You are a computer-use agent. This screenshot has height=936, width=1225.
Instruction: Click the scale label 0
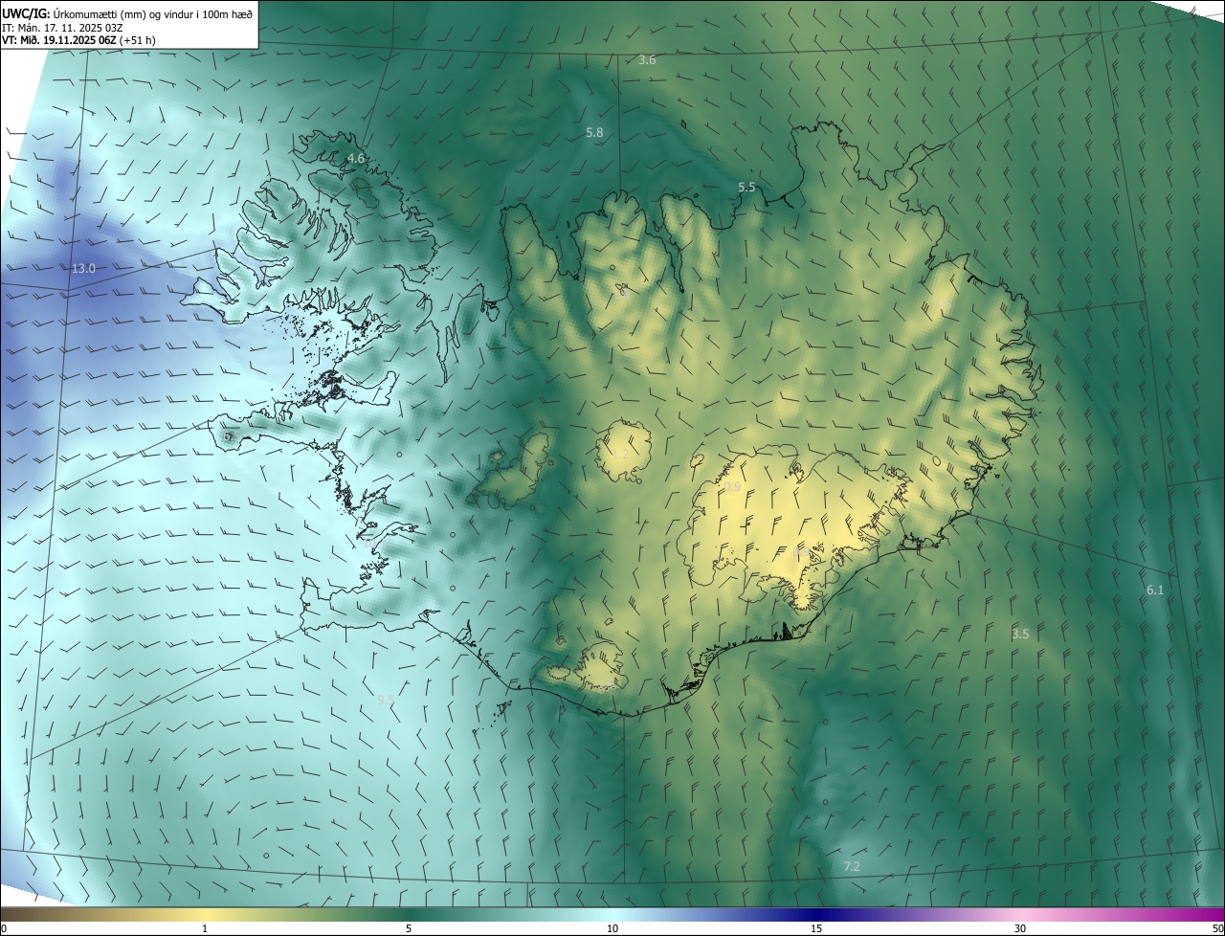[4, 929]
